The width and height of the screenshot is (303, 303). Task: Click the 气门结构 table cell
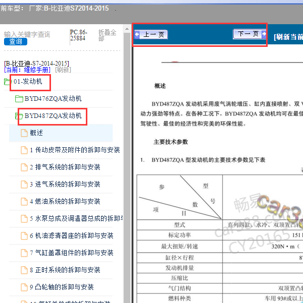(x=179, y=288)
